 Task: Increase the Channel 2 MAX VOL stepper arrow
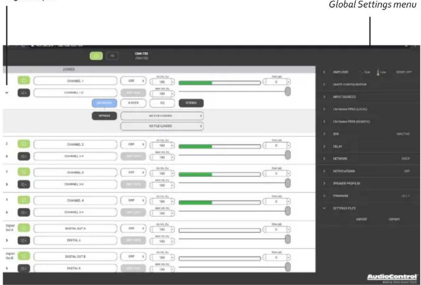click(x=172, y=157)
